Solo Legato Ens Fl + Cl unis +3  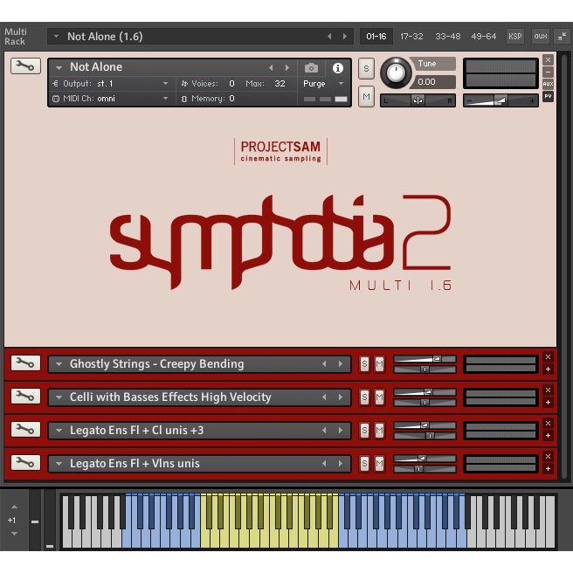(x=364, y=431)
